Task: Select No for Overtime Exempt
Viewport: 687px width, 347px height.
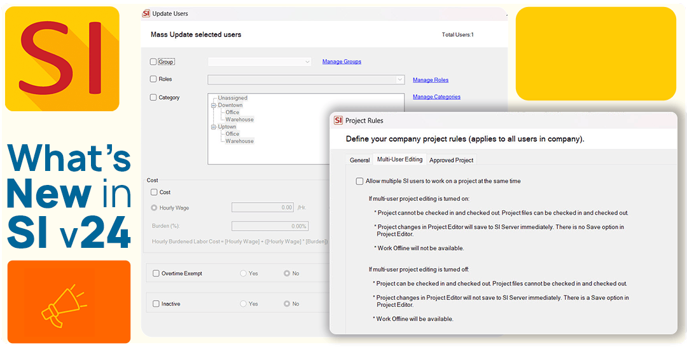Action: coord(286,273)
